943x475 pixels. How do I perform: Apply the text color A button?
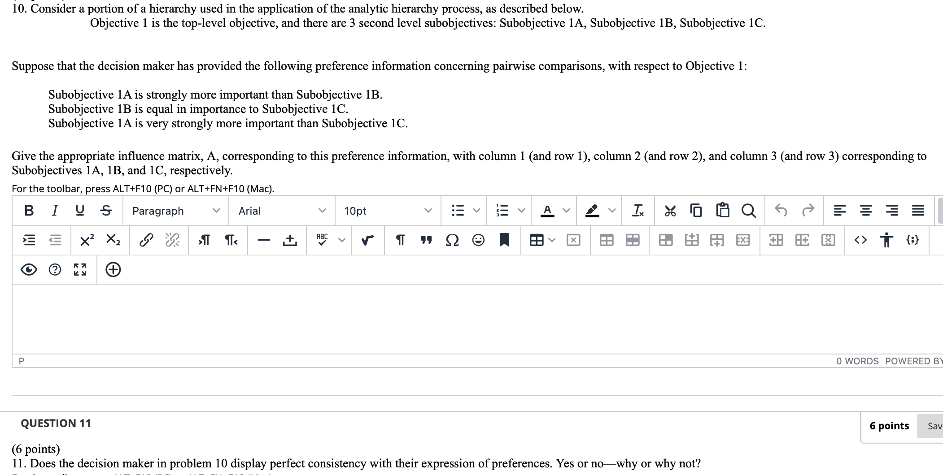tap(547, 211)
